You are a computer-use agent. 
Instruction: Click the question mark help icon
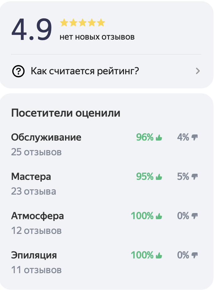click(x=18, y=71)
